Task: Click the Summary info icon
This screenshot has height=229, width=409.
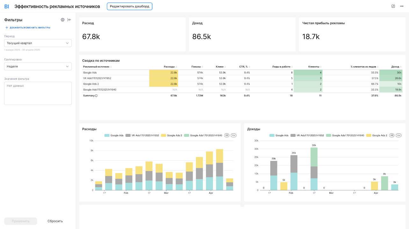Action: (96, 95)
